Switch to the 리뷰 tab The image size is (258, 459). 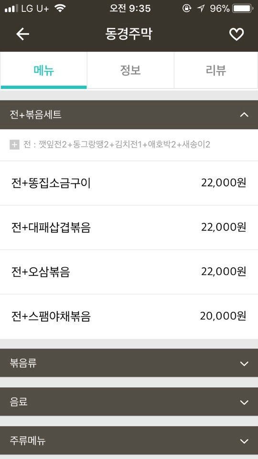click(x=216, y=71)
